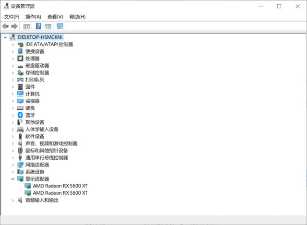Click the 打印队列 printer icon
The image size is (307, 225).
20,80
